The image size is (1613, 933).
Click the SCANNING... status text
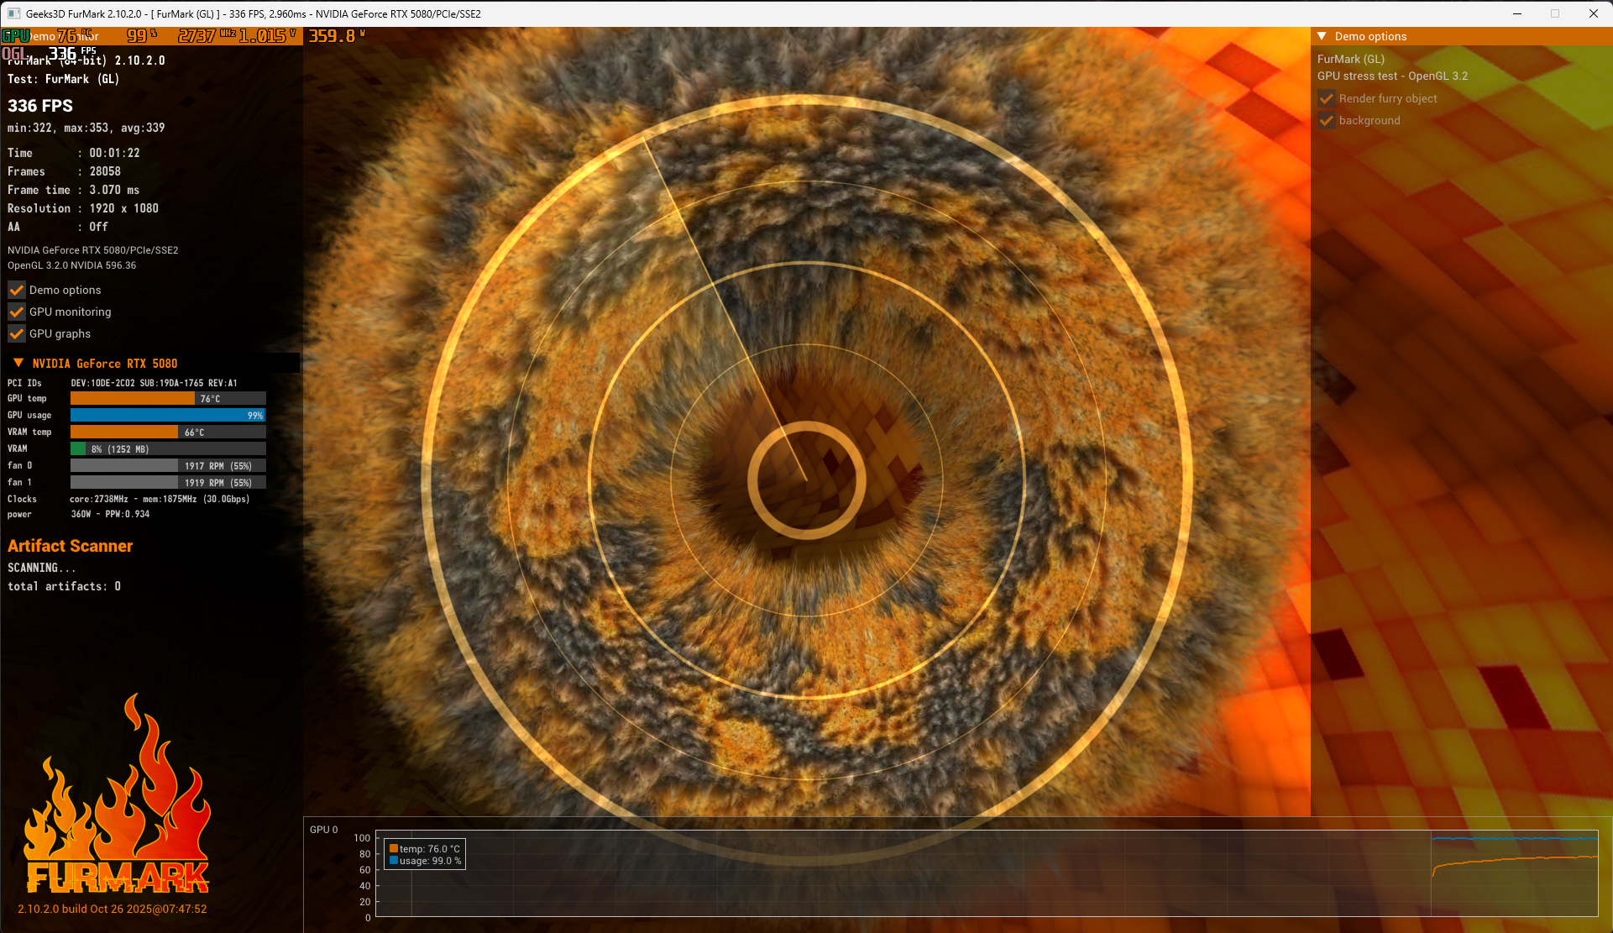(x=41, y=568)
